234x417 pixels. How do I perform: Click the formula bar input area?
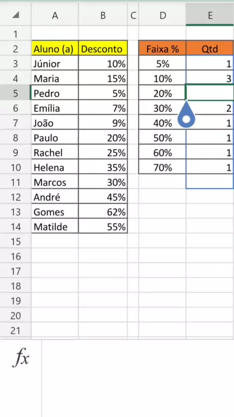pos(138,378)
